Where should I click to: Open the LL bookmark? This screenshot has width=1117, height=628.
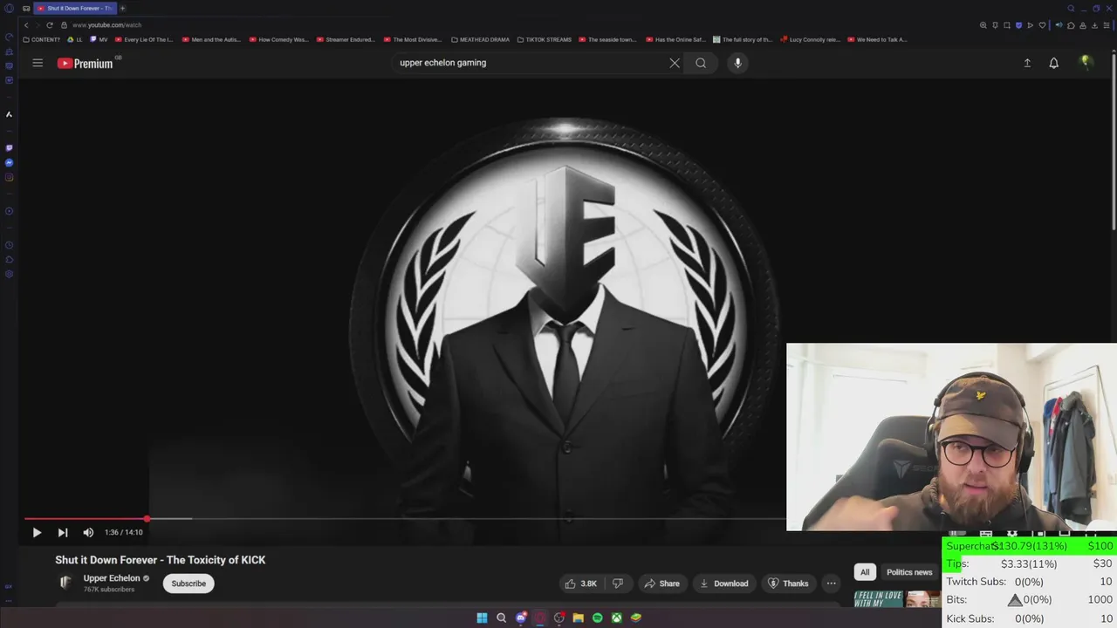75,39
